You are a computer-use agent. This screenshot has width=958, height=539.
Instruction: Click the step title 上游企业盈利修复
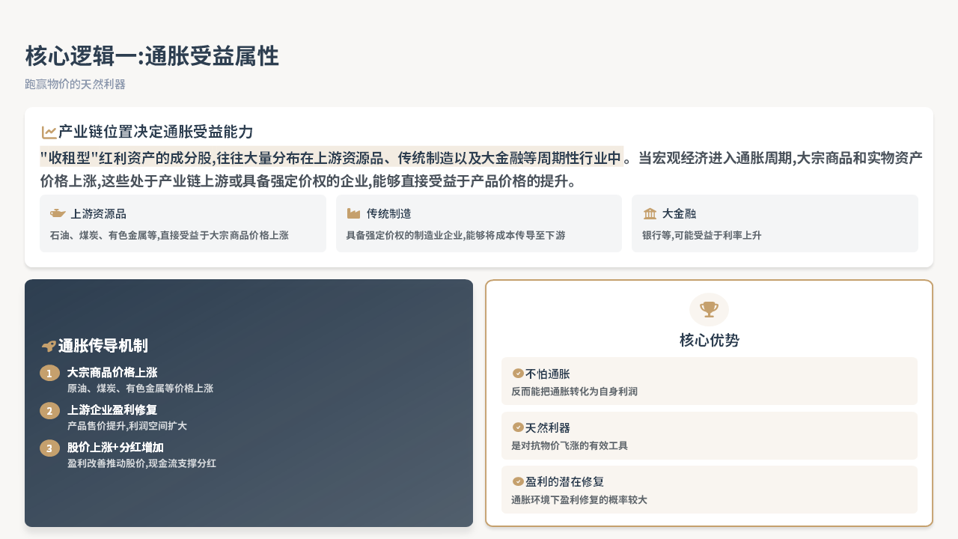click(112, 409)
